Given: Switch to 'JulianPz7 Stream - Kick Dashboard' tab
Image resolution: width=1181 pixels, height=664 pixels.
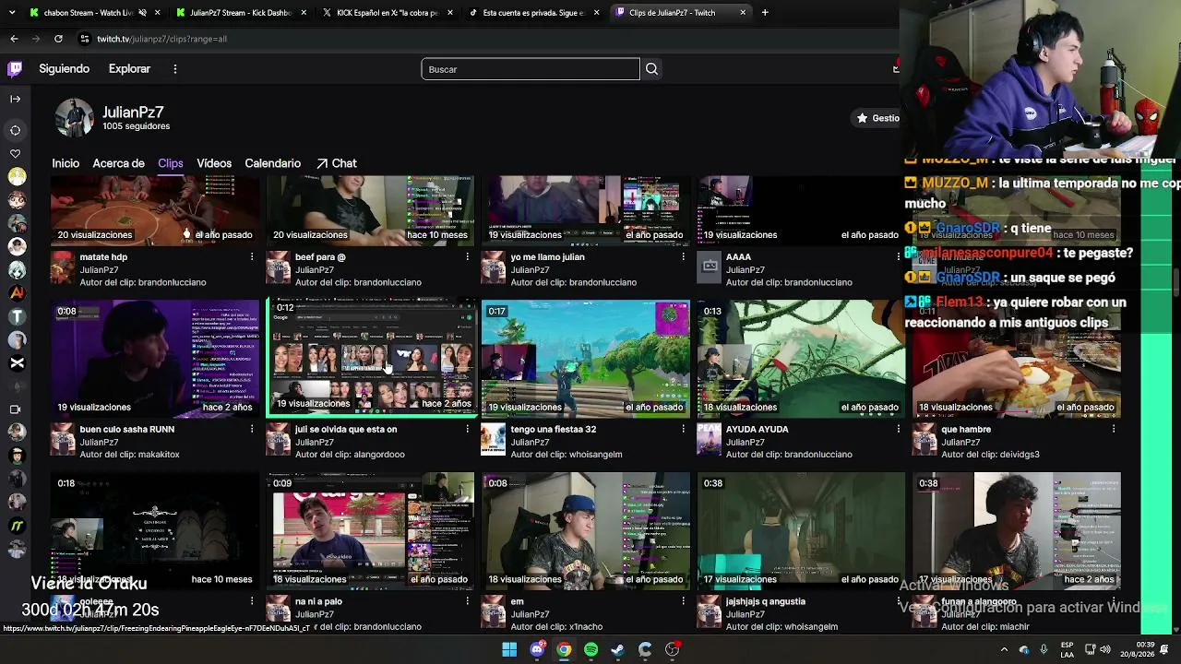Looking at the screenshot, I should (240, 13).
